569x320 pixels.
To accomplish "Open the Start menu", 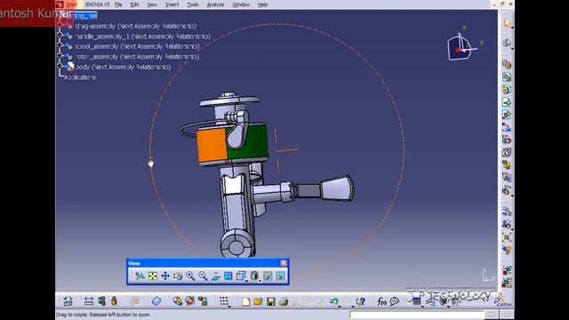I will [71, 4].
